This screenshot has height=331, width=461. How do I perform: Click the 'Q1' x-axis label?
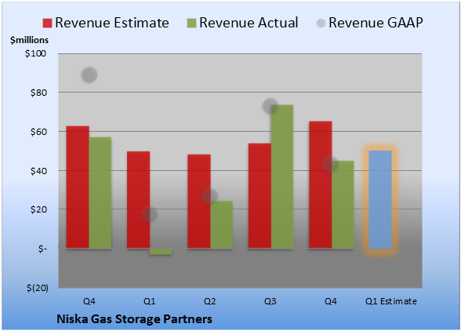click(149, 301)
